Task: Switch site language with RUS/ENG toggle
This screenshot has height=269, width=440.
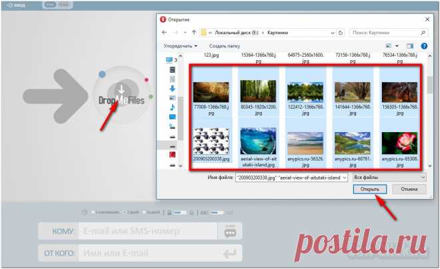Action: 57,5
